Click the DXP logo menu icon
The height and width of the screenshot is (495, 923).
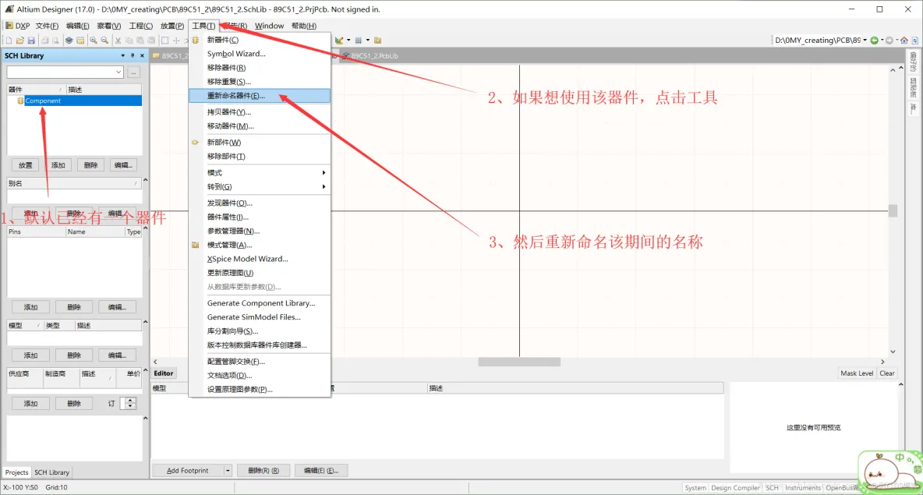click(9, 26)
